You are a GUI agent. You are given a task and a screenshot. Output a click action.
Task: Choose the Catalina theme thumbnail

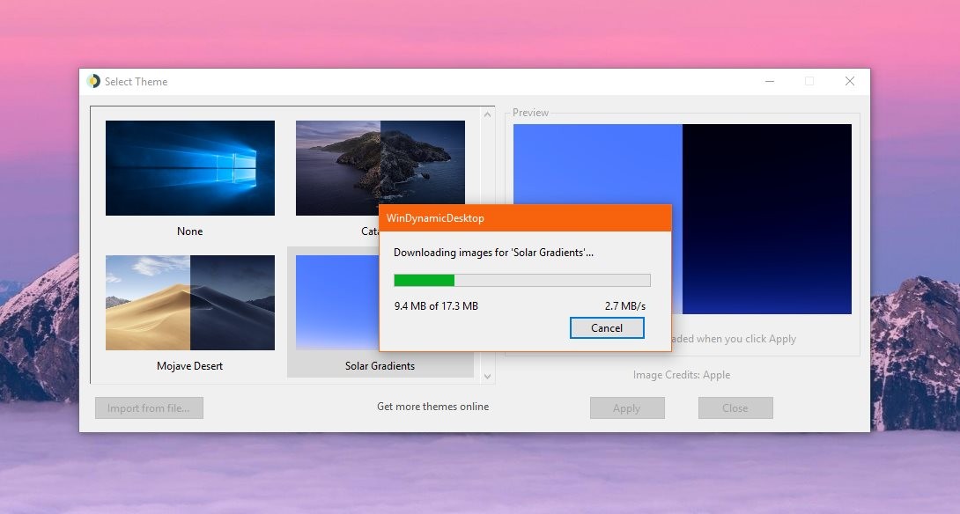pos(380,162)
